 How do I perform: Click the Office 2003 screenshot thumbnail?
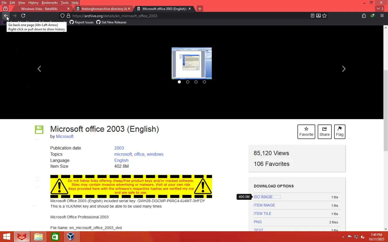tap(192, 63)
